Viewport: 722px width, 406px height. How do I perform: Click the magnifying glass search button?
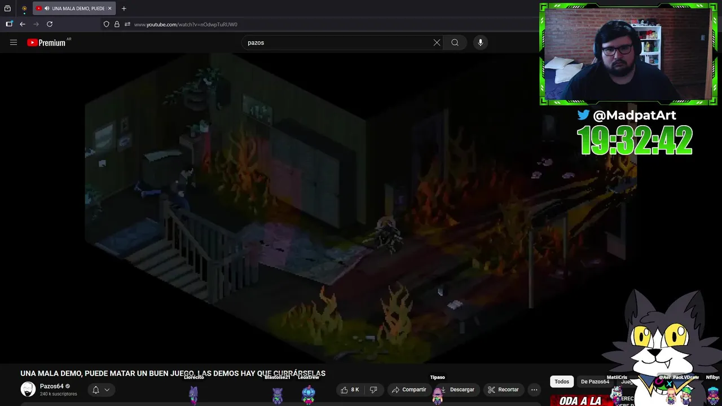(455, 42)
